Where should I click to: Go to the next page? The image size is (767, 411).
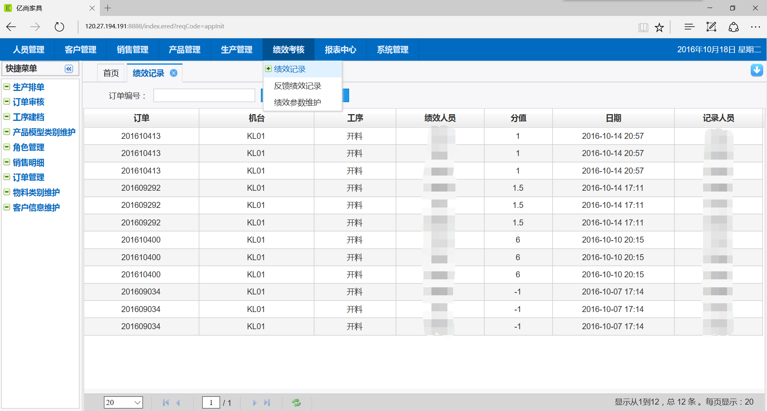pyautogui.click(x=254, y=403)
